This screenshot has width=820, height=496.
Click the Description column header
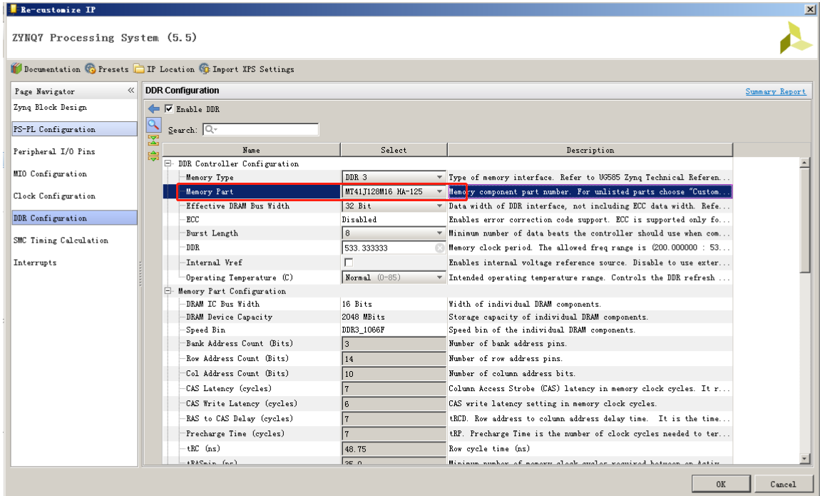click(590, 150)
